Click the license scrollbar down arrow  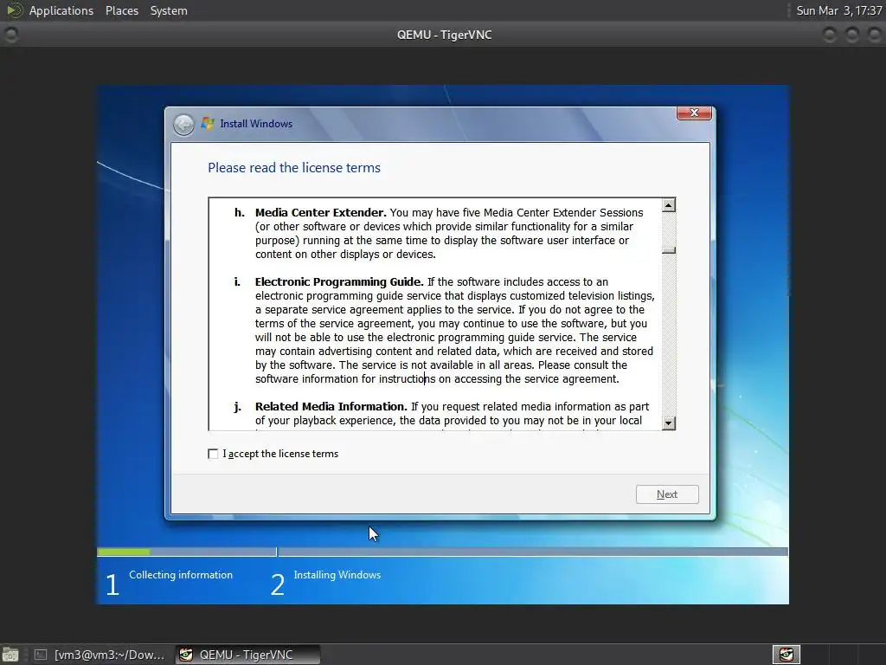[669, 423]
